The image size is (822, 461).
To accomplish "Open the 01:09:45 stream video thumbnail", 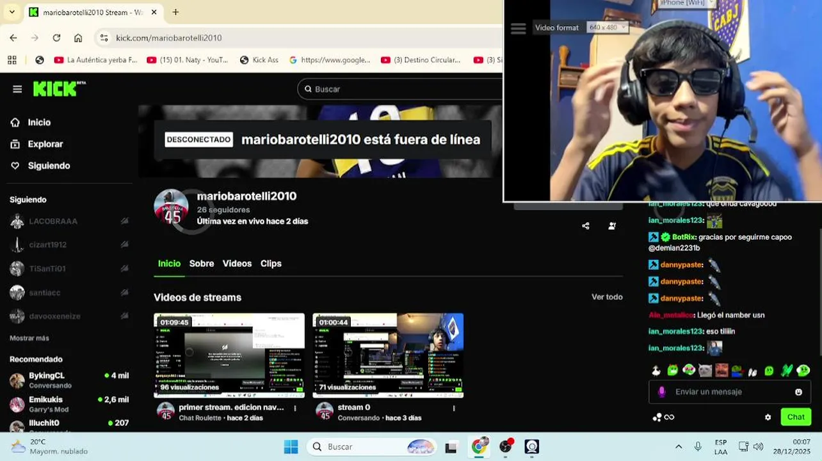I will pos(229,355).
